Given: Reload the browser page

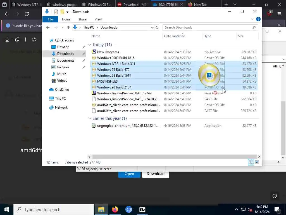Looking at the screenshot, I should click(x=27, y=14).
